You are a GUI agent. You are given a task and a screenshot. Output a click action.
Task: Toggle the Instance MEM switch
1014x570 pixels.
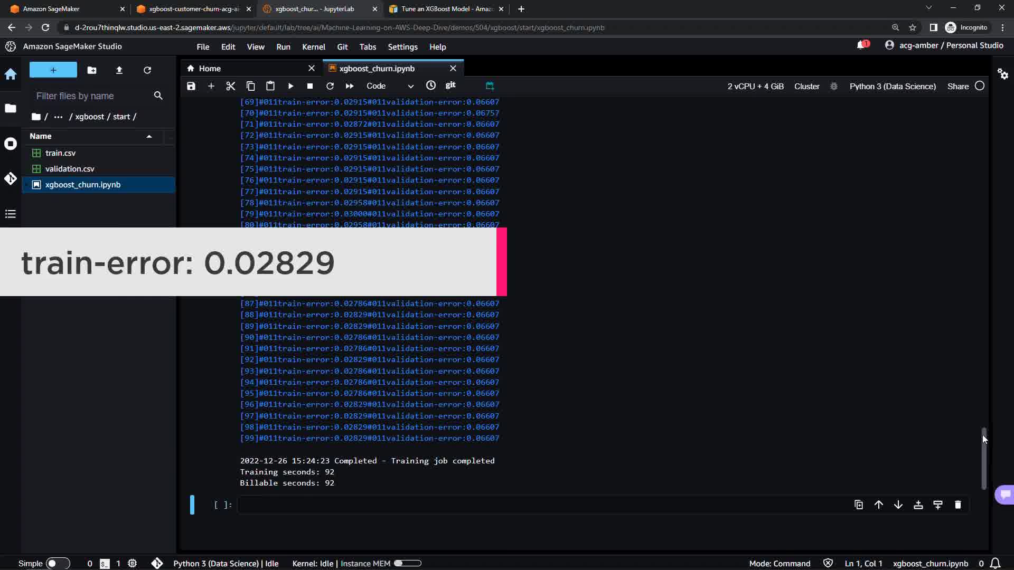pyautogui.click(x=407, y=563)
